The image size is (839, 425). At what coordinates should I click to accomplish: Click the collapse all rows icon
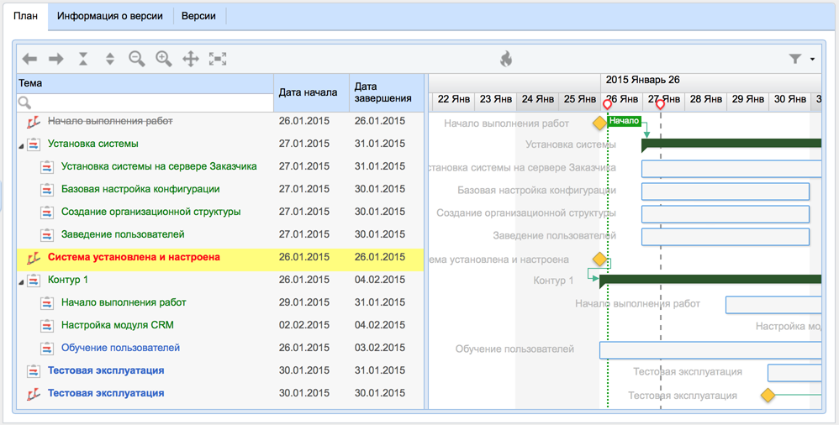(x=83, y=59)
